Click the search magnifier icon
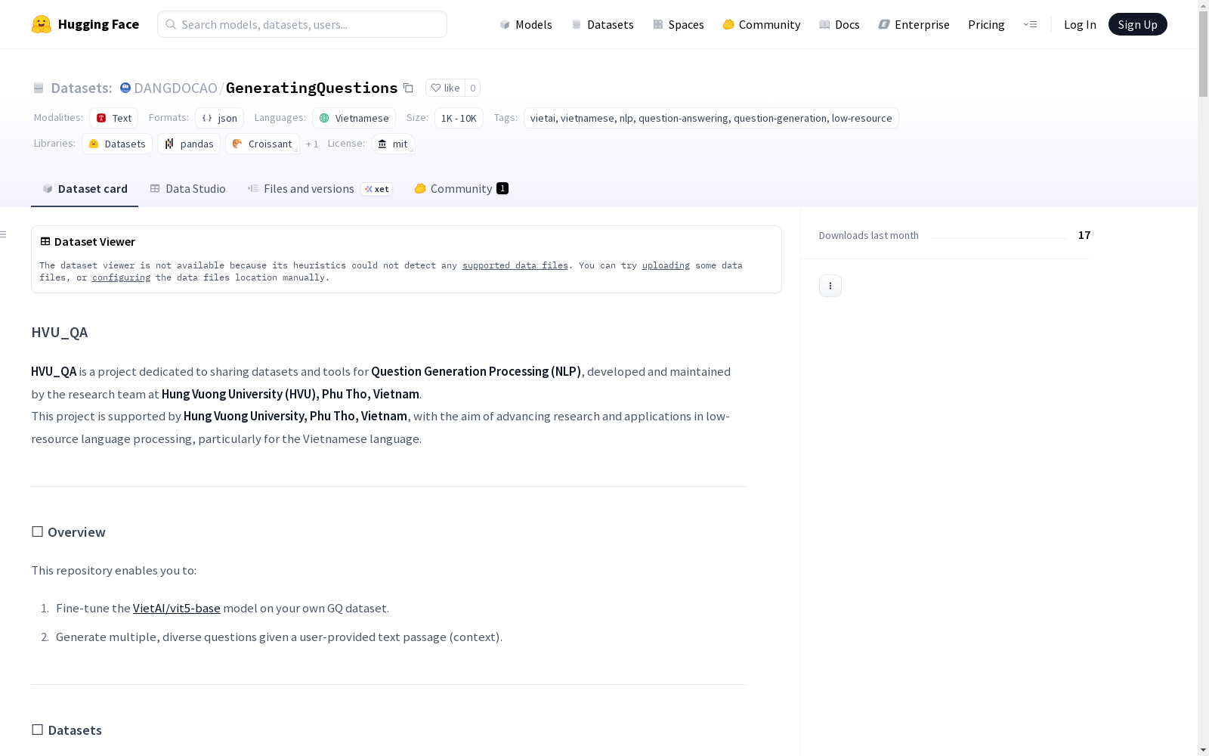Screen dimensions: 1209x756 tap(171, 24)
